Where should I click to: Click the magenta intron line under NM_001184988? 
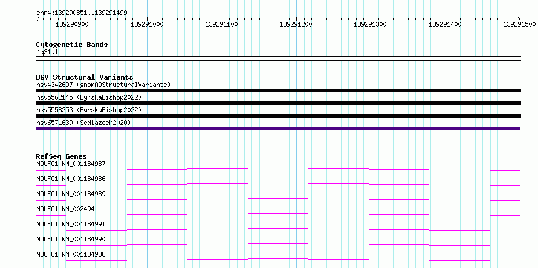(x=278, y=260)
